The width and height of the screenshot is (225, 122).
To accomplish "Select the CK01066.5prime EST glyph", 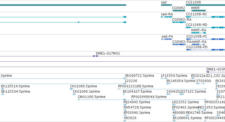I will pos(72,89).
